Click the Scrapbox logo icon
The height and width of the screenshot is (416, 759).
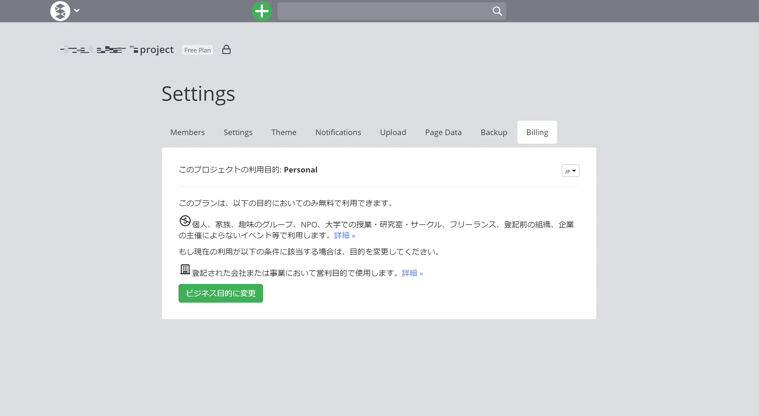point(60,11)
